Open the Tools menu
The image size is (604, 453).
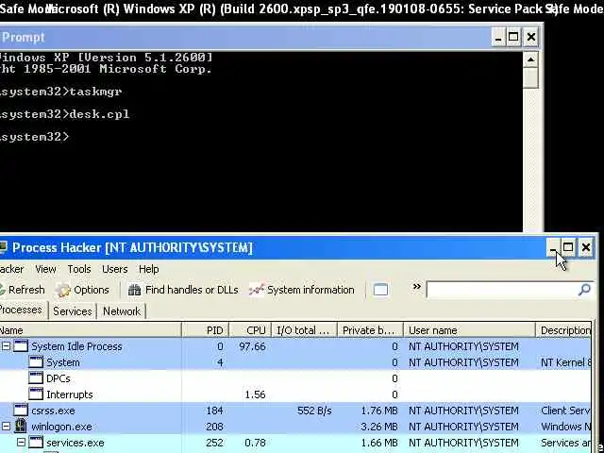pyautogui.click(x=79, y=269)
